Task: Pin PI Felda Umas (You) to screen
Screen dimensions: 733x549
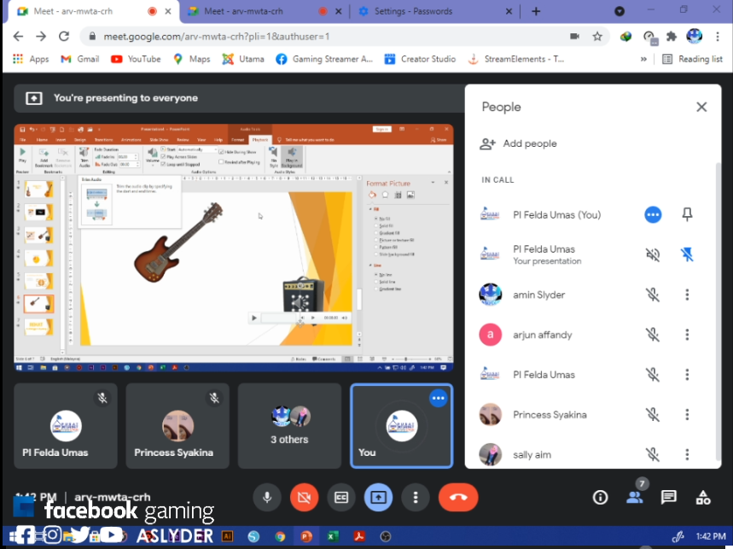Action: click(687, 214)
